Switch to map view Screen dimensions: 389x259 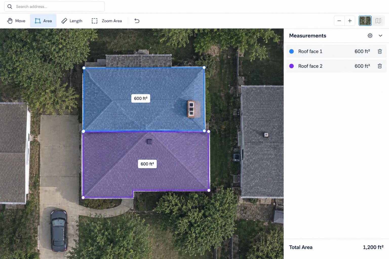pos(378,21)
